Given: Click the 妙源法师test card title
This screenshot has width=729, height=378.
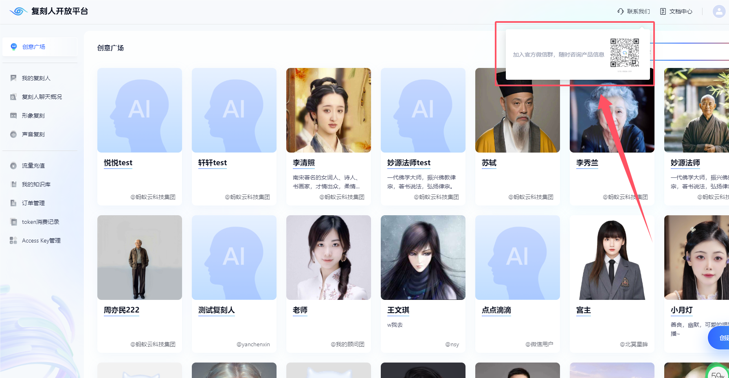Looking at the screenshot, I should click(x=409, y=163).
